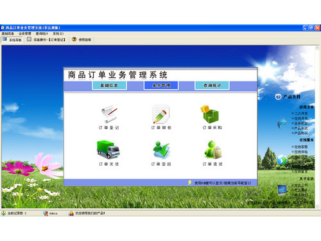Click the 信息操作-【订单登记】 toolbar button

point(46,40)
